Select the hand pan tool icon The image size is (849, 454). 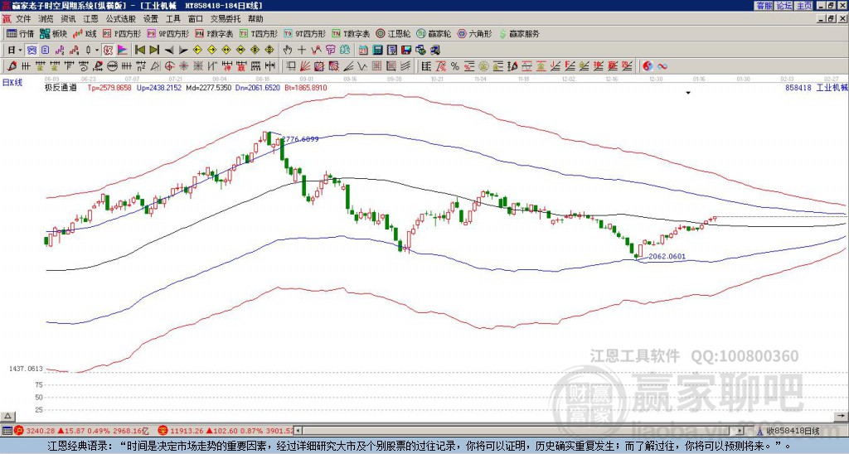[288, 51]
